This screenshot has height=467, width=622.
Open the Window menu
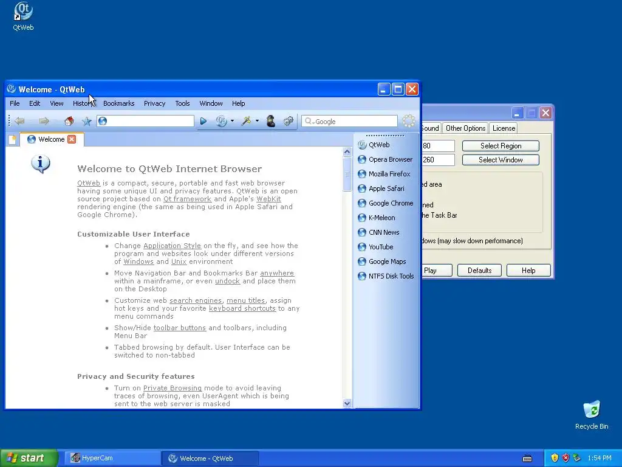click(x=211, y=103)
